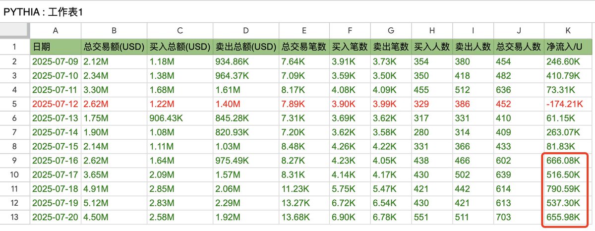
Task: Select the 906.43K buy total cell
Action: [179, 118]
